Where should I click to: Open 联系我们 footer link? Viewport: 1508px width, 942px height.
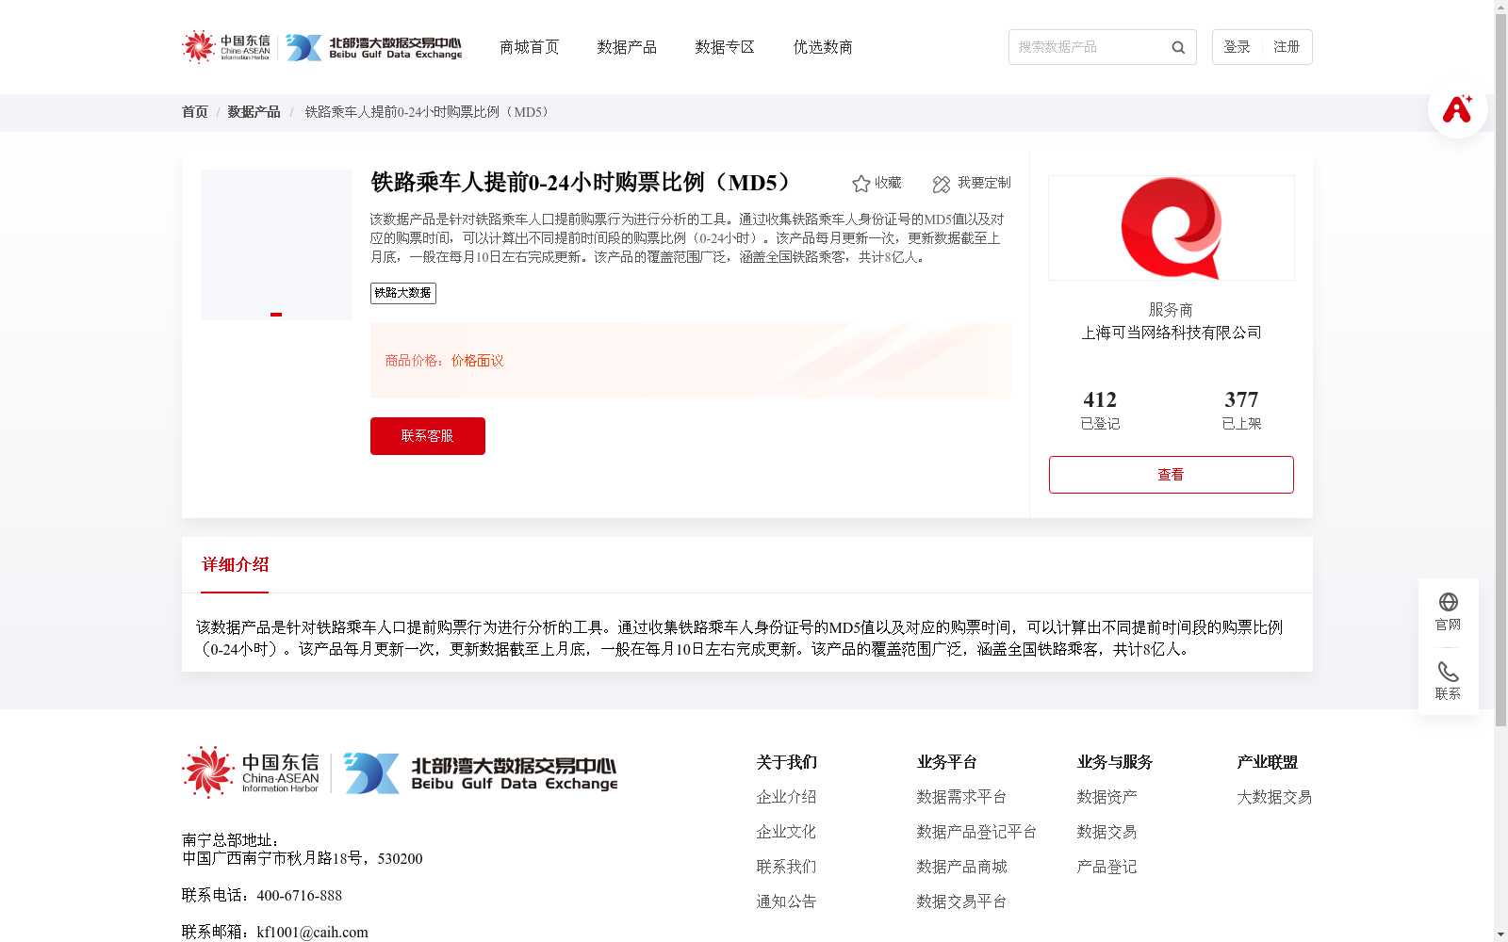coord(786,867)
